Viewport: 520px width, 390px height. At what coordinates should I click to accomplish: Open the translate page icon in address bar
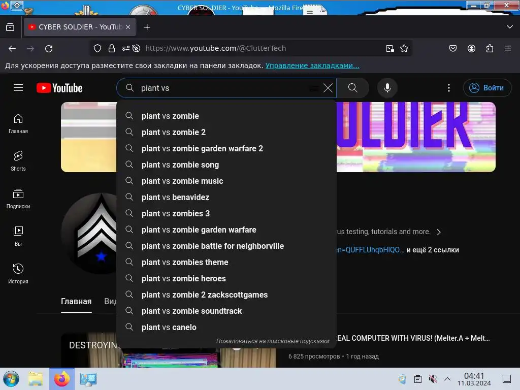pyautogui.click(x=390, y=48)
